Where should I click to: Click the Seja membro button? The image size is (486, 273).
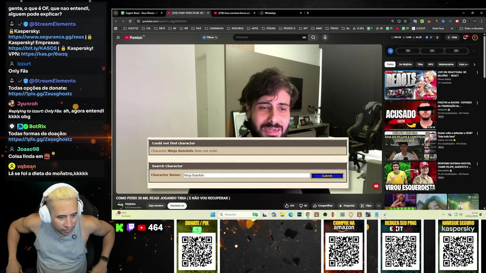click(156, 206)
